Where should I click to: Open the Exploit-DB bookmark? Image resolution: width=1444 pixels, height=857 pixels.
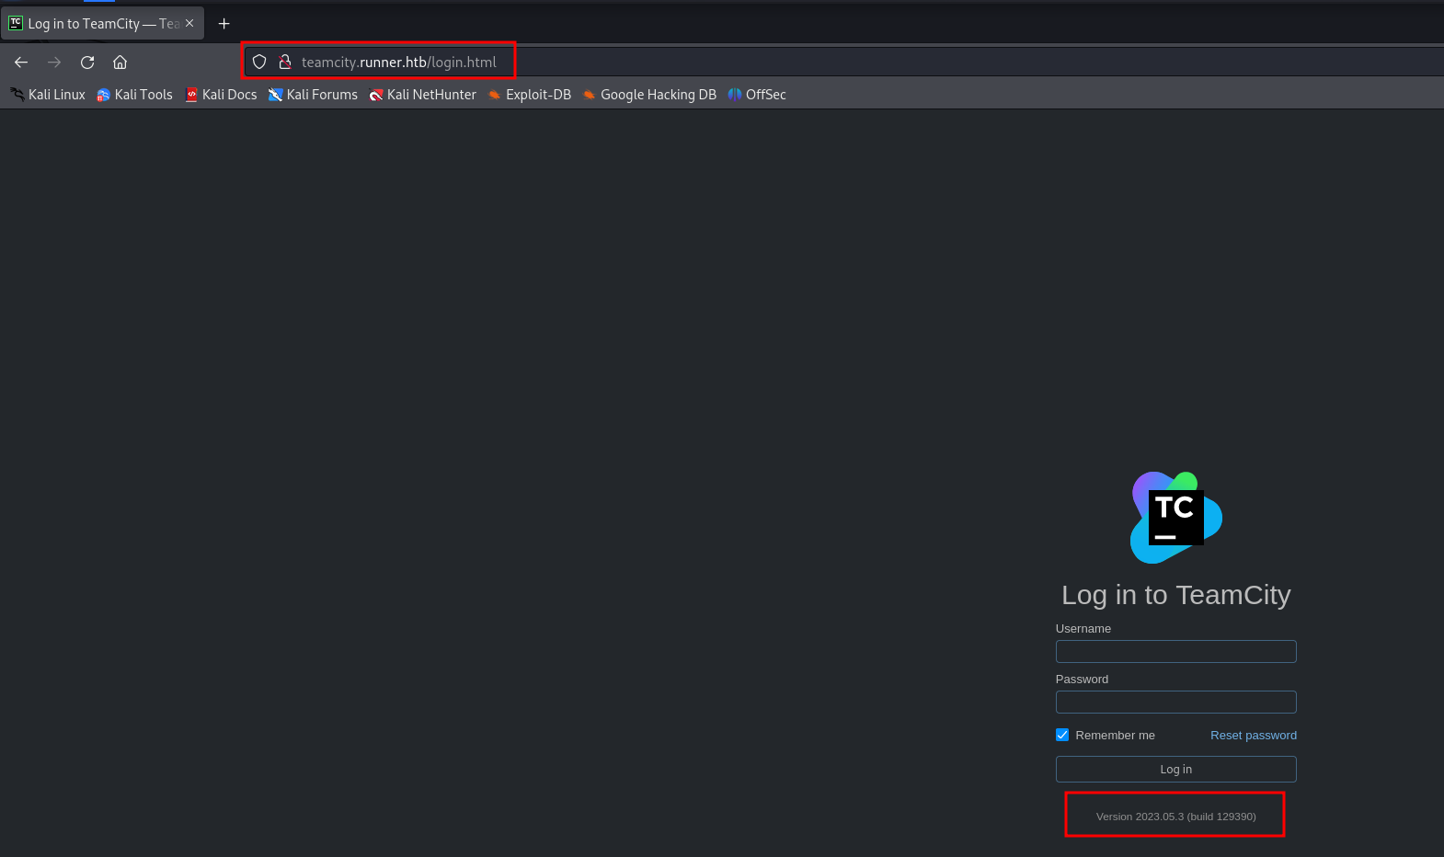pyautogui.click(x=530, y=95)
